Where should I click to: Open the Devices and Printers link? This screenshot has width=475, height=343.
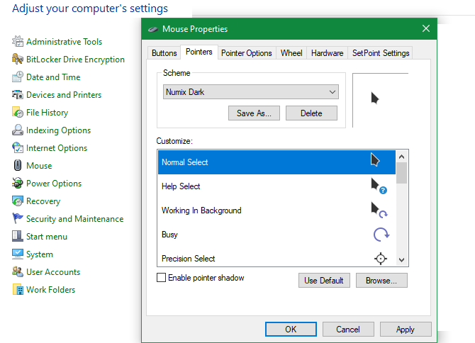[64, 95]
